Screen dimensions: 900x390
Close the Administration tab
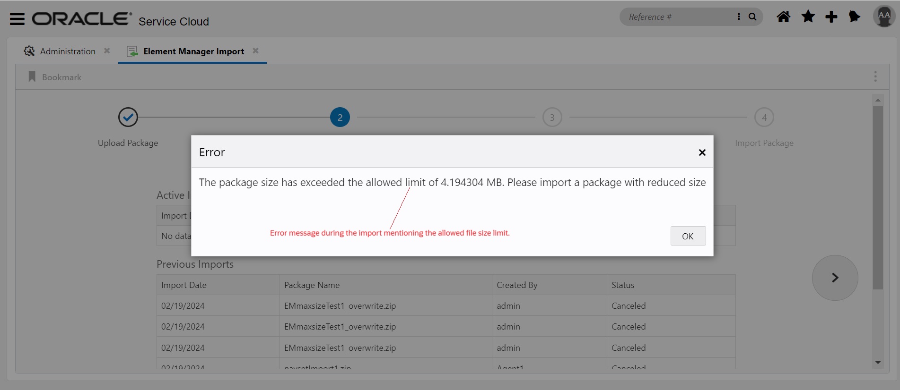[x=107, y=51]
